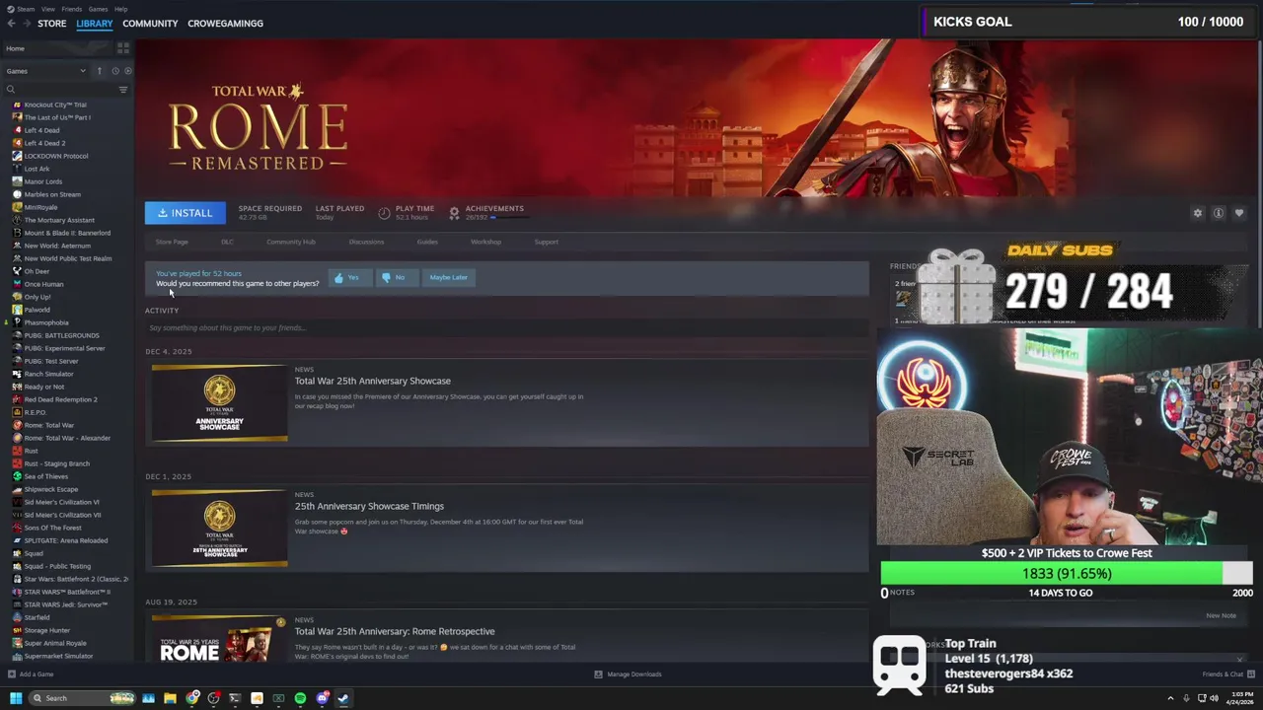1263x710 pixels.
Task: Click the Palworld game icon
Action: pos(17,310)
